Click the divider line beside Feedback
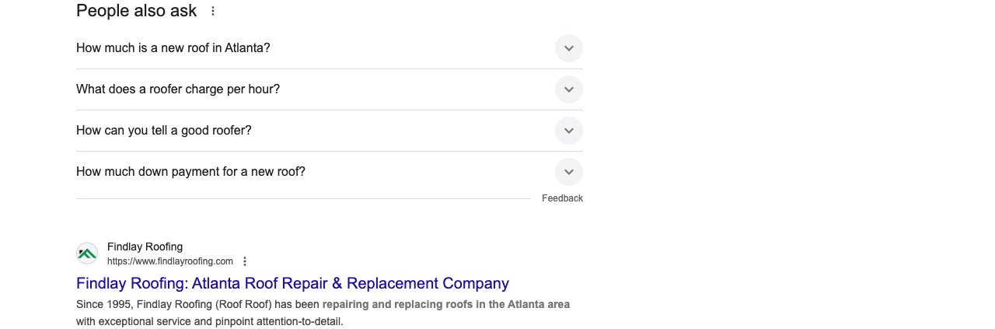 coord(303,198)
